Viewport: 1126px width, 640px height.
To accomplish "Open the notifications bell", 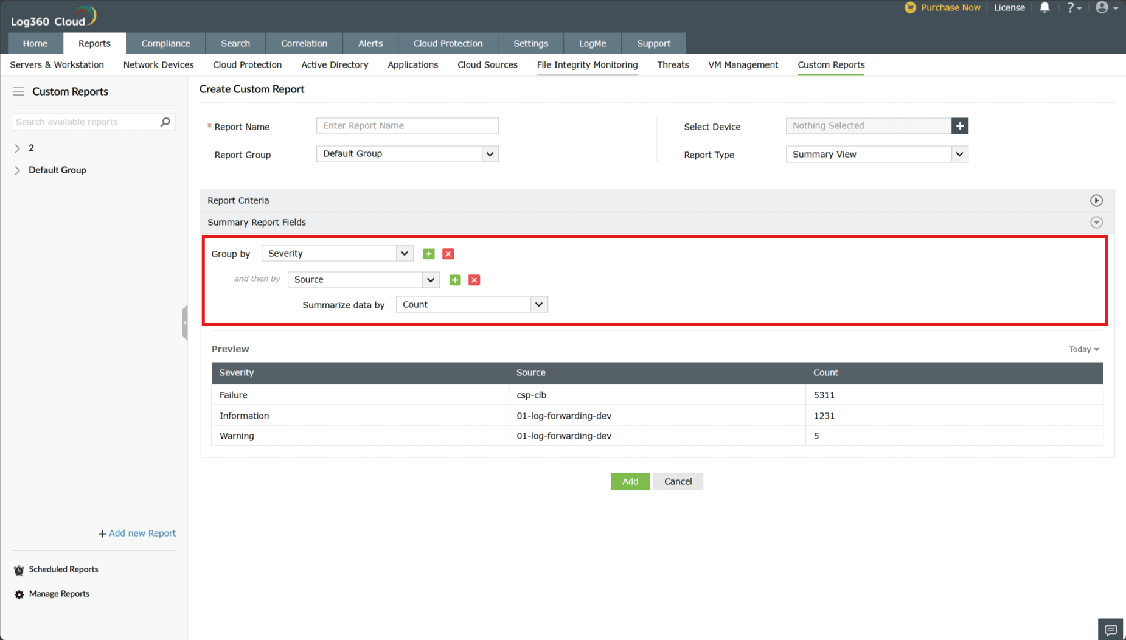I will (x=1044, y=7).
